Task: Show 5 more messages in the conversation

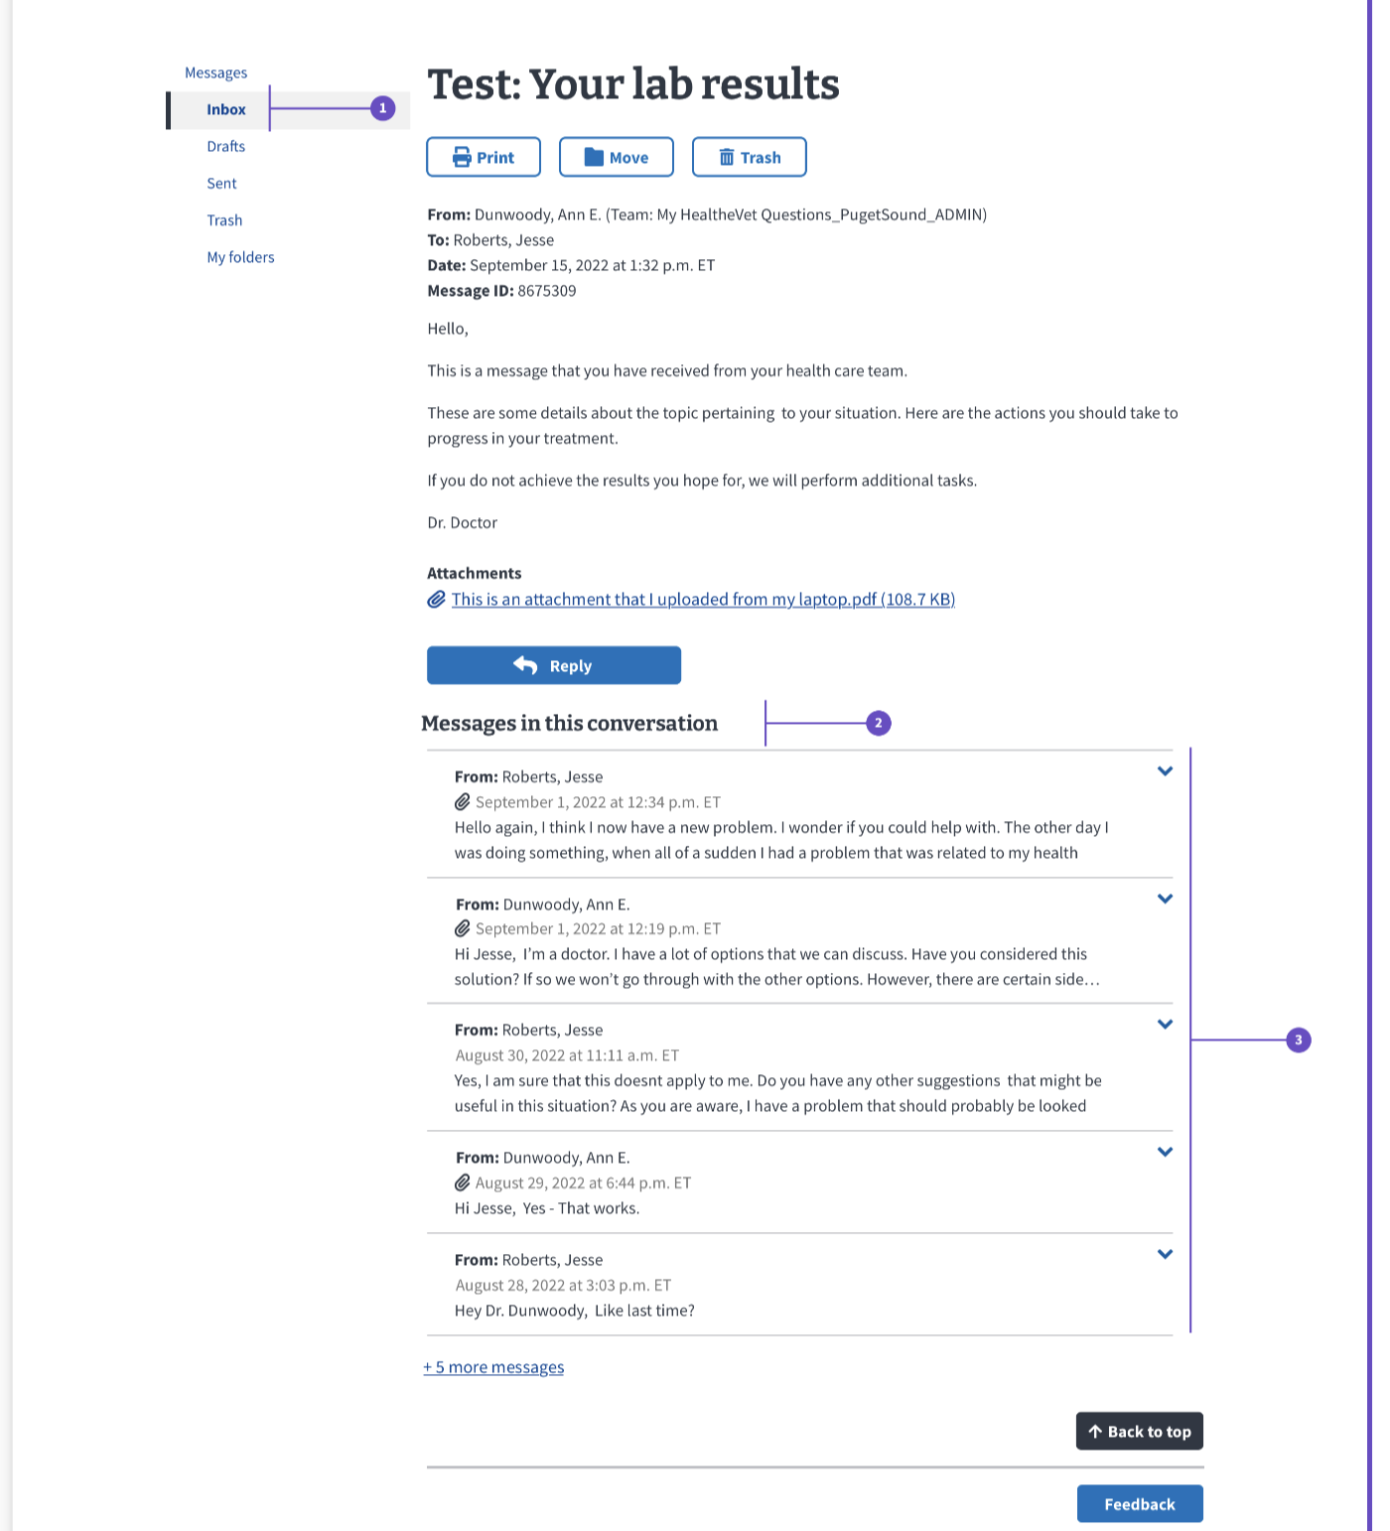Action: (x=493, y=1366)
